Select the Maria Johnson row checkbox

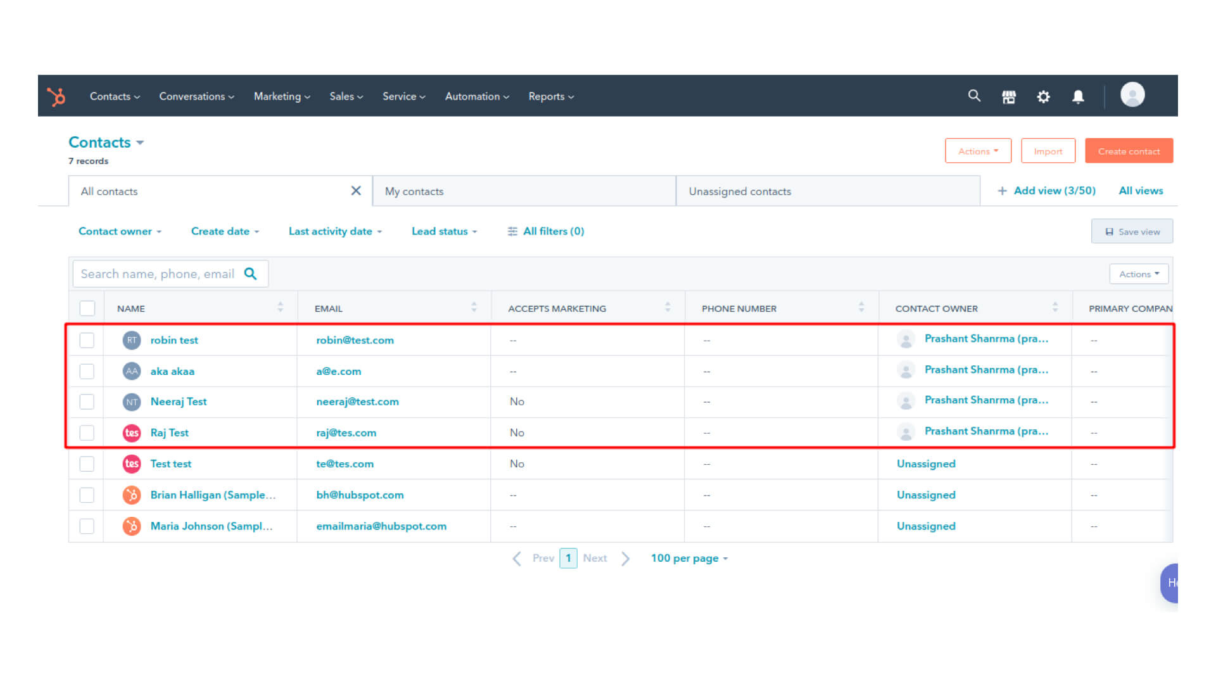click(87, 526)
